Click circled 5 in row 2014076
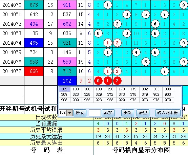This screenshot has height=155, width=188. pos(146,62)
